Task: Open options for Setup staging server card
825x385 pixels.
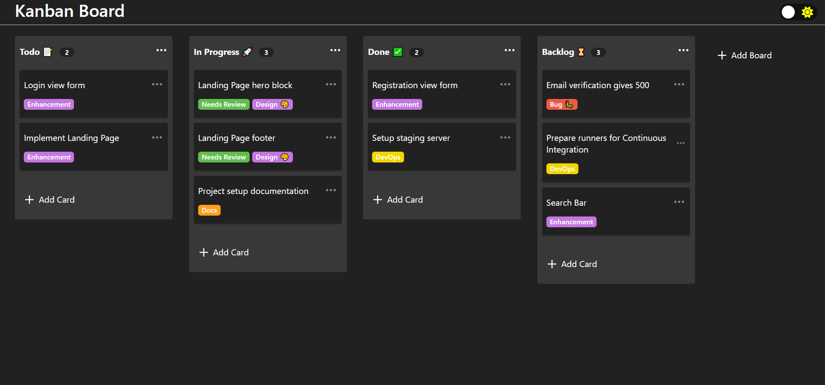Action: click(505, 138)
